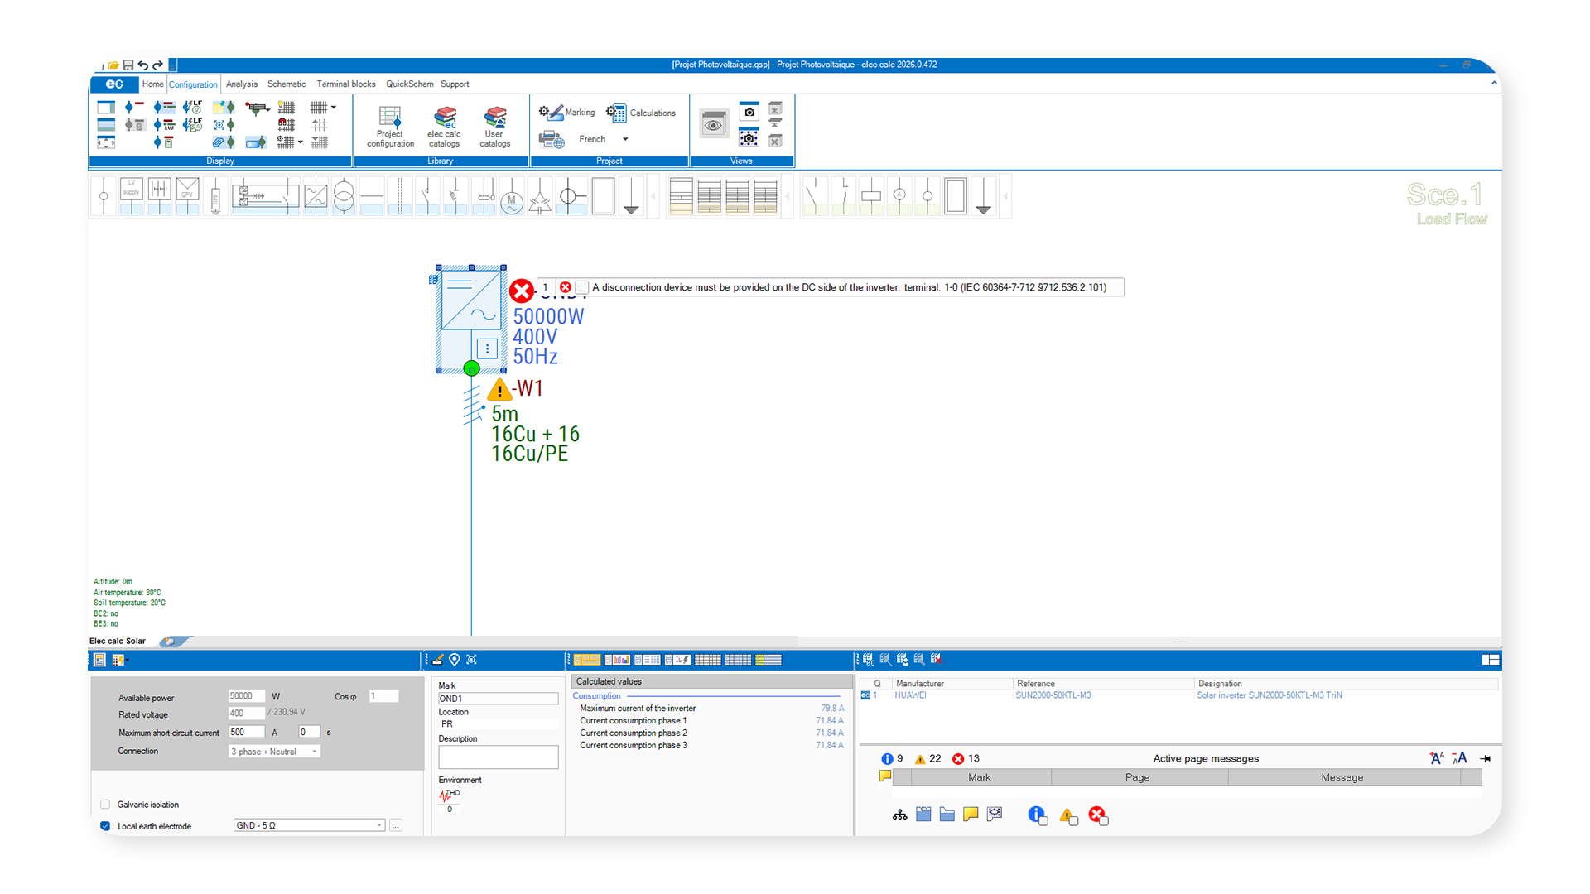Open User catalogs

tap(494, 126)
